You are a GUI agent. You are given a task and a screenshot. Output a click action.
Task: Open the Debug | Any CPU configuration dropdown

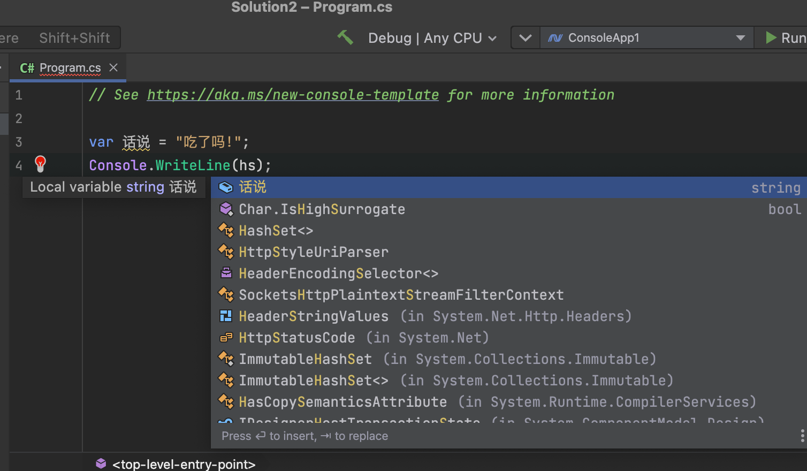click(x=432, y=38)
